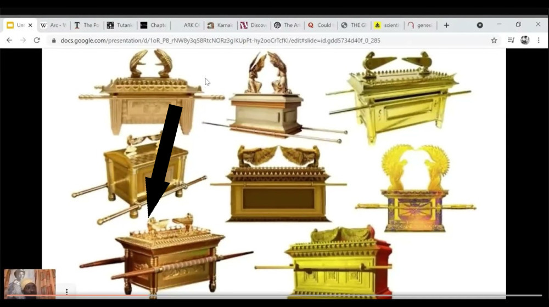
Task: Switch to the Tutank tab
Action: click(x=120, y=25)
